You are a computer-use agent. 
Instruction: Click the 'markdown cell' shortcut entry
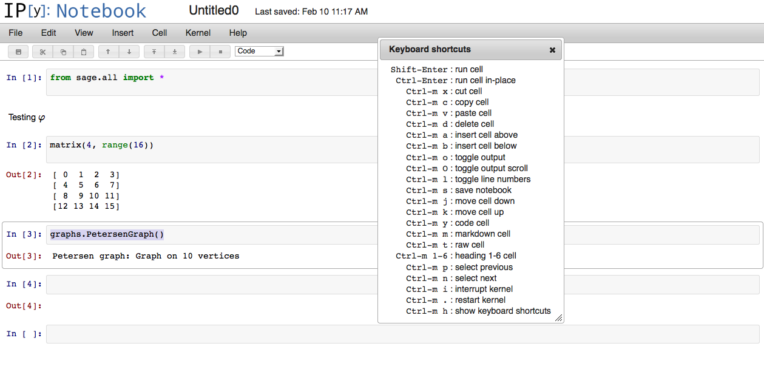[x=458, y=234]
